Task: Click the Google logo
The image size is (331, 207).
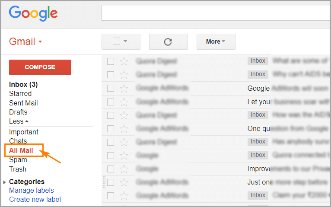Action: coord(33,13)
